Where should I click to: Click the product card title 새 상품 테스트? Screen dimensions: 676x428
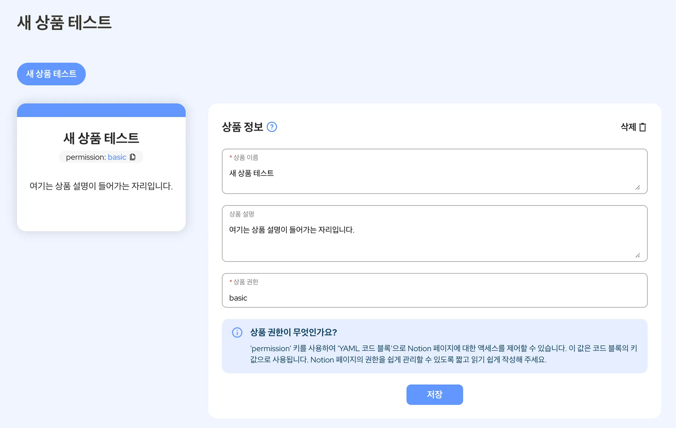click(101, 138)
